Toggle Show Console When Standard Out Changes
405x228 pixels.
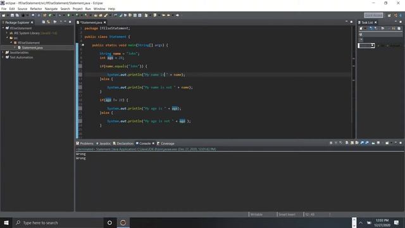pos(362,142)
